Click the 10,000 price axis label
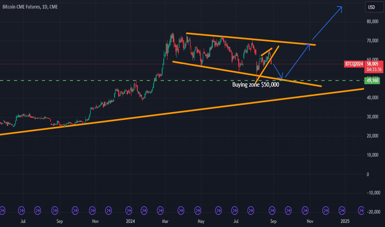This screenshot has width=385, height=227. point(373,155)
